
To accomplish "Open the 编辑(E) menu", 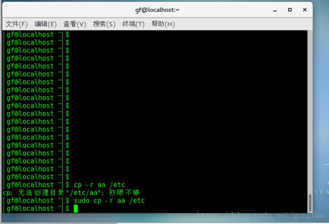I will click(46, 24).
